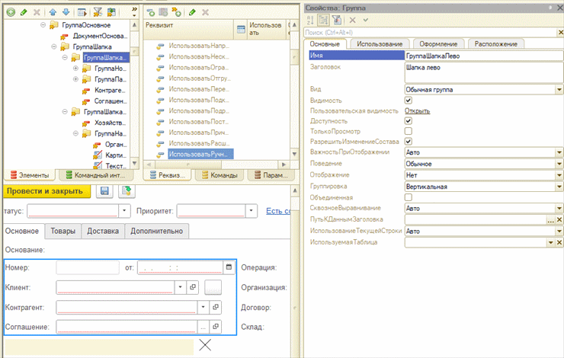Click open icon next to Соглашение field
This screenshot has height=358, width=564.
tap(216, 326)
